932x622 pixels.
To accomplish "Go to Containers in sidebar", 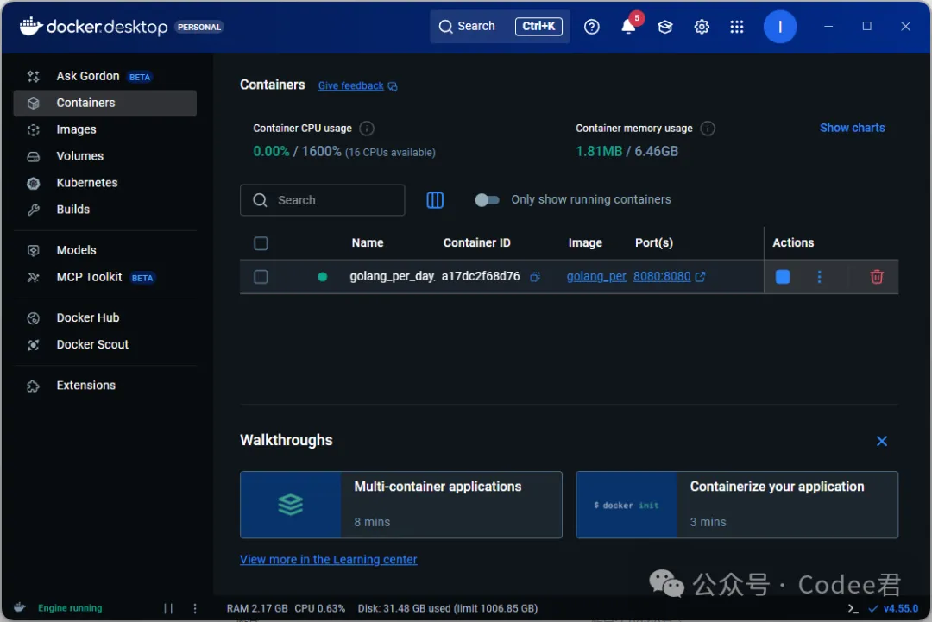I will (104, 103).
